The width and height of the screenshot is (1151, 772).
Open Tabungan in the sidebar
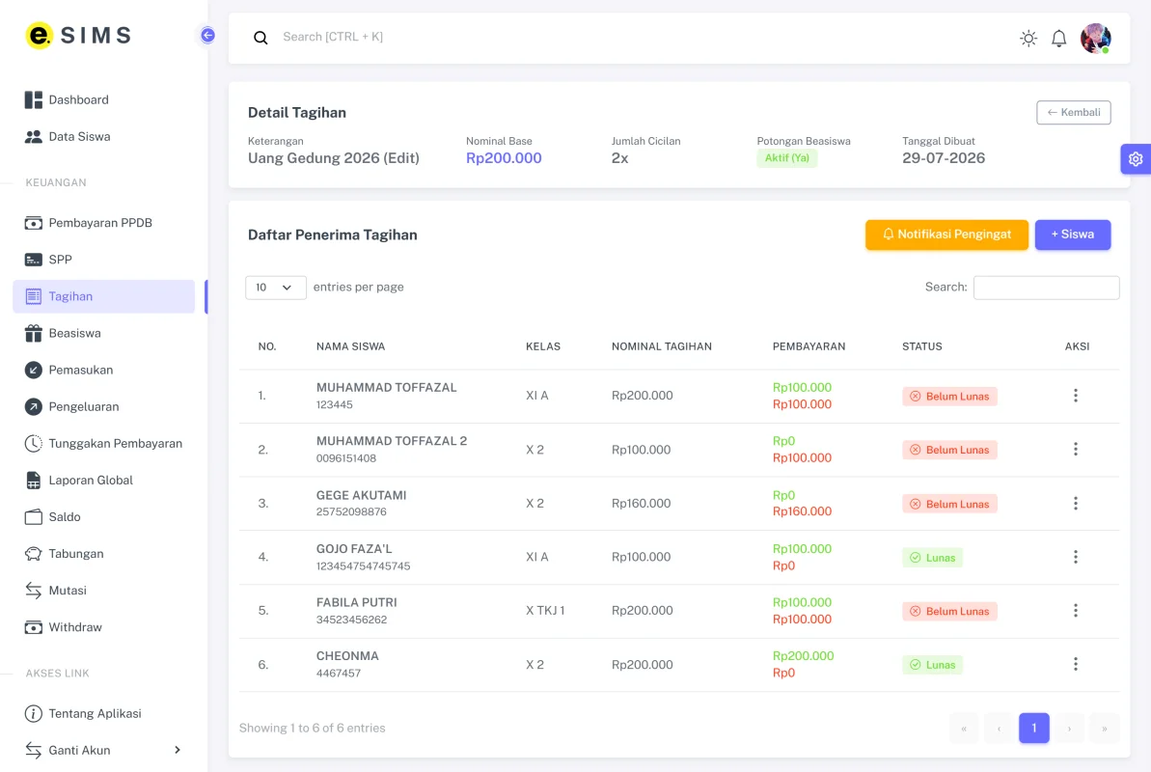pos(104,553)
